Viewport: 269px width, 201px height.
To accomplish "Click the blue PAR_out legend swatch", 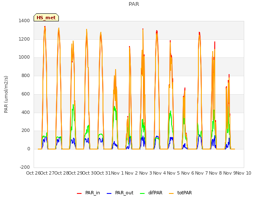I will pyautogui.click(x=109, y=193).
